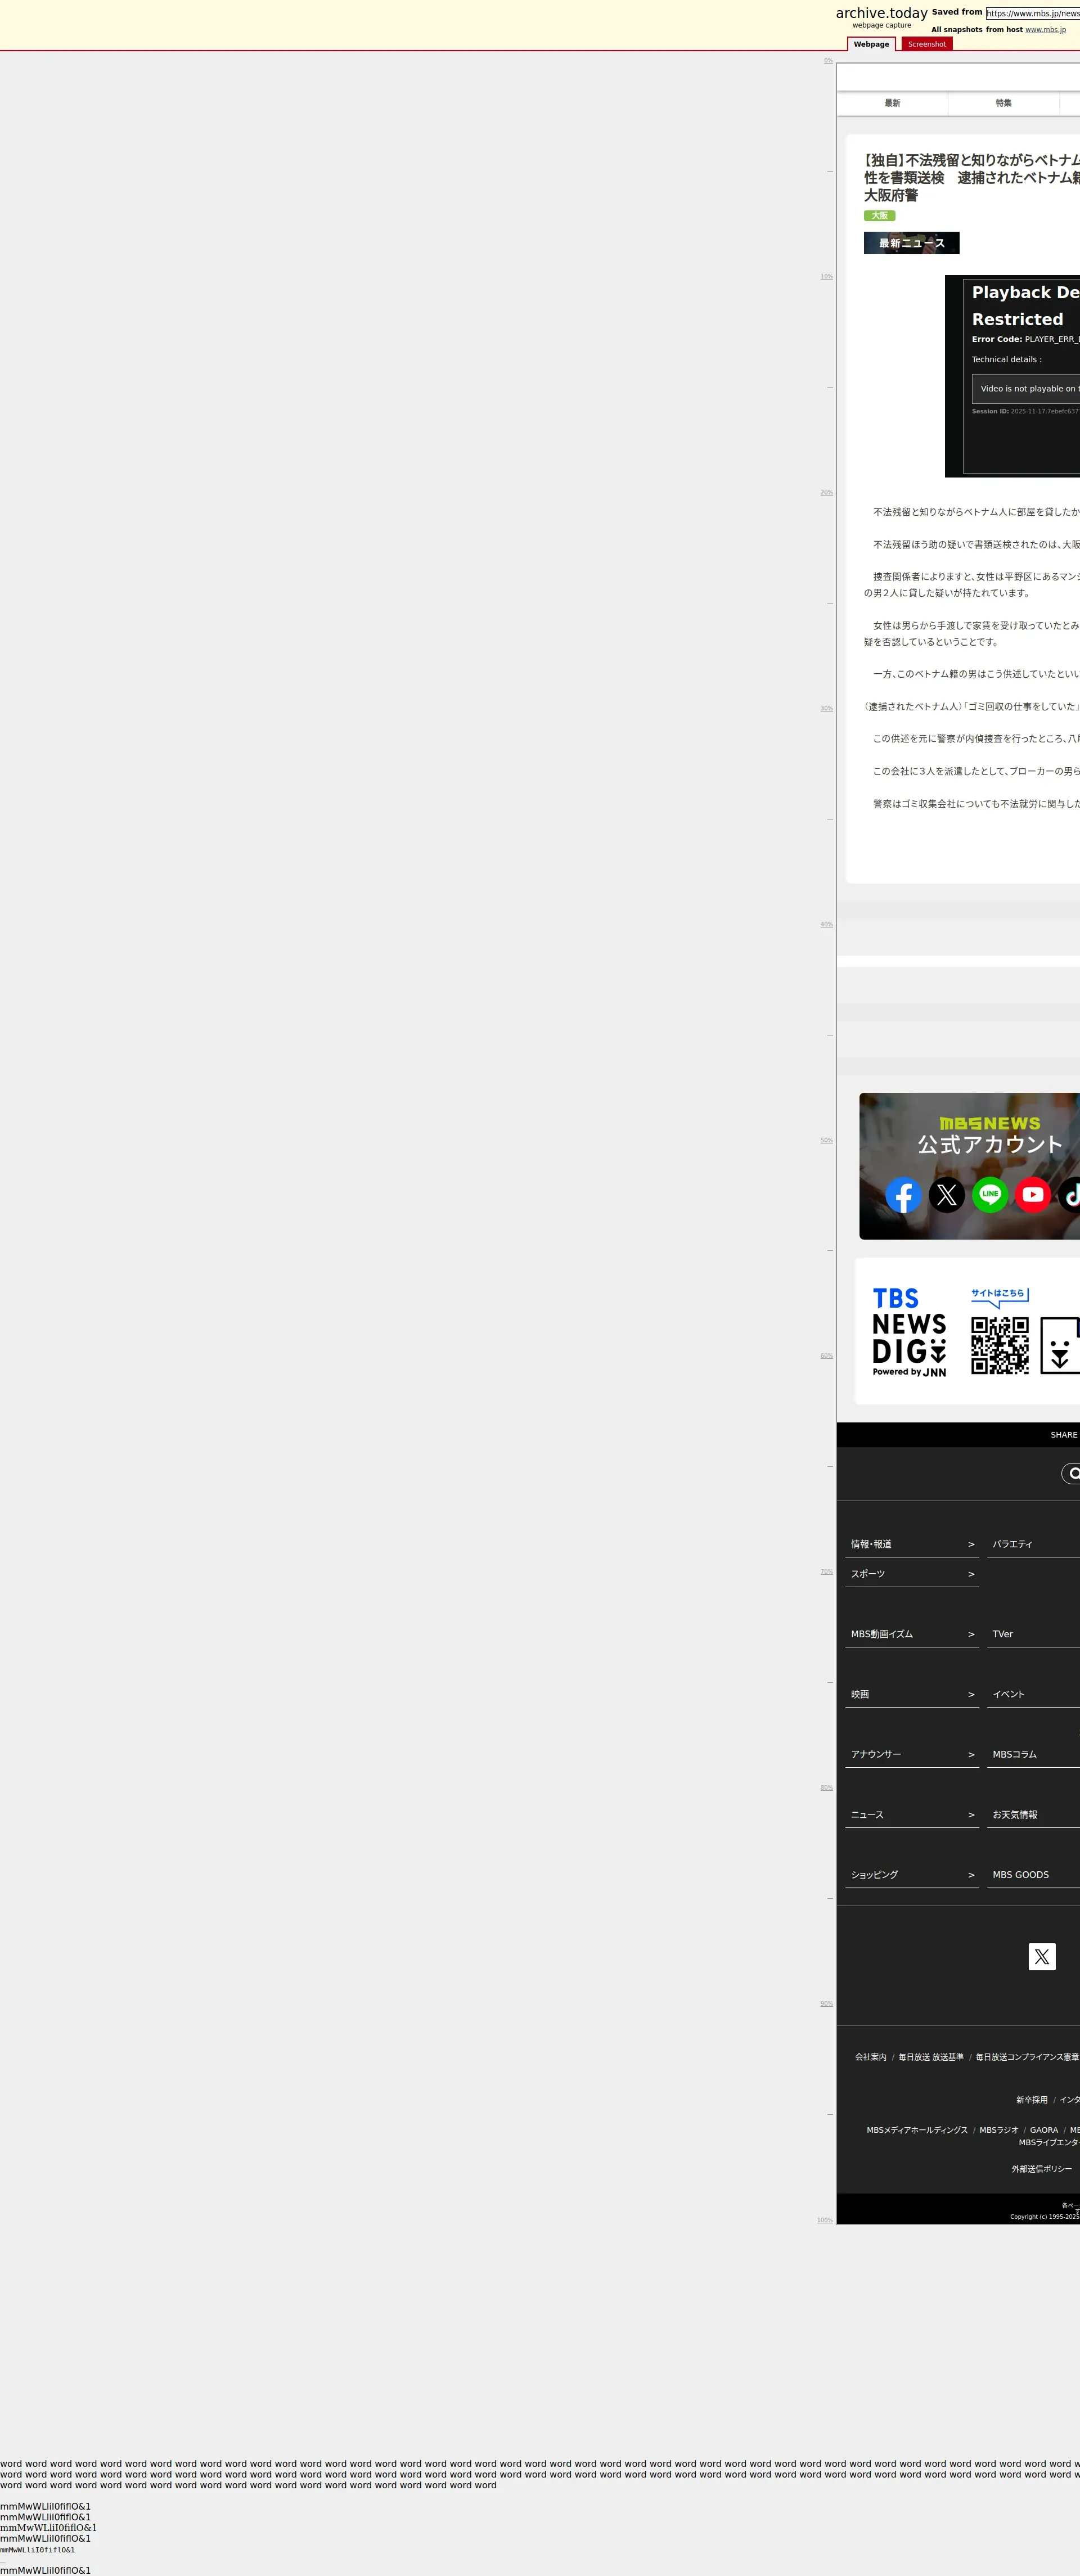Open the Facebook official account icon
The height and width of the screenshot is (2576, 1080).
pos(903,1195)
